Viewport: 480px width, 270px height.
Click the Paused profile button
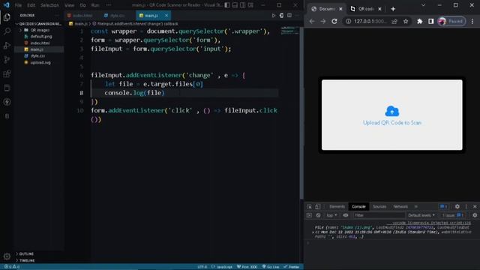(x=451, y=21)
